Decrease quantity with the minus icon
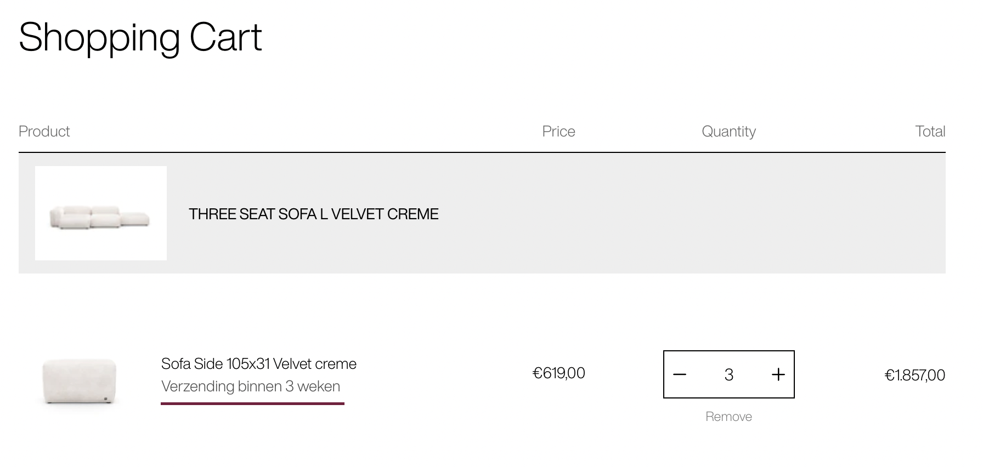The image size is (983, 467). pyautogui.click(x=680, y=375)
